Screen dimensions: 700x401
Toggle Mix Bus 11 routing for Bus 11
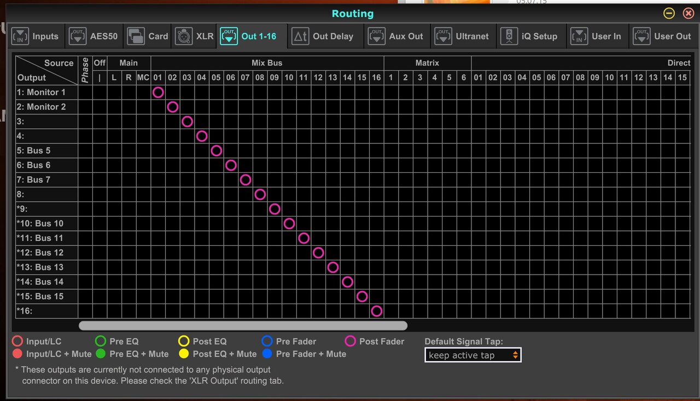(x=304, y=238)
